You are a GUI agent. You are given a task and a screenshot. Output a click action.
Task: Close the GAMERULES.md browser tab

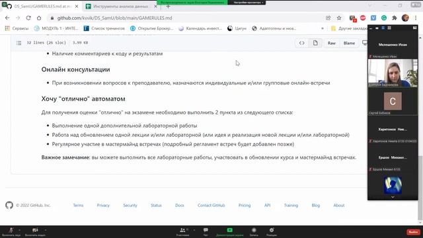click(77, 6)
